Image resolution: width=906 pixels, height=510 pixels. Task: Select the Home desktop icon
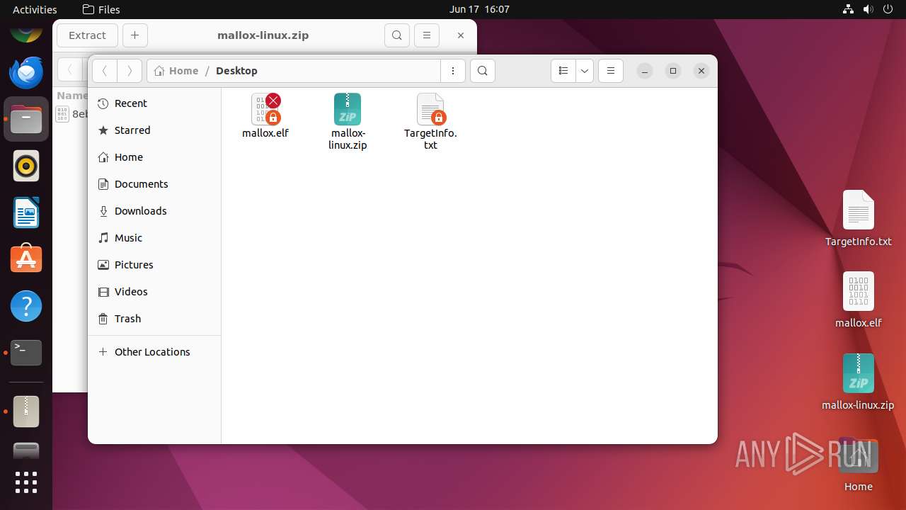click(x=858, y=464)
